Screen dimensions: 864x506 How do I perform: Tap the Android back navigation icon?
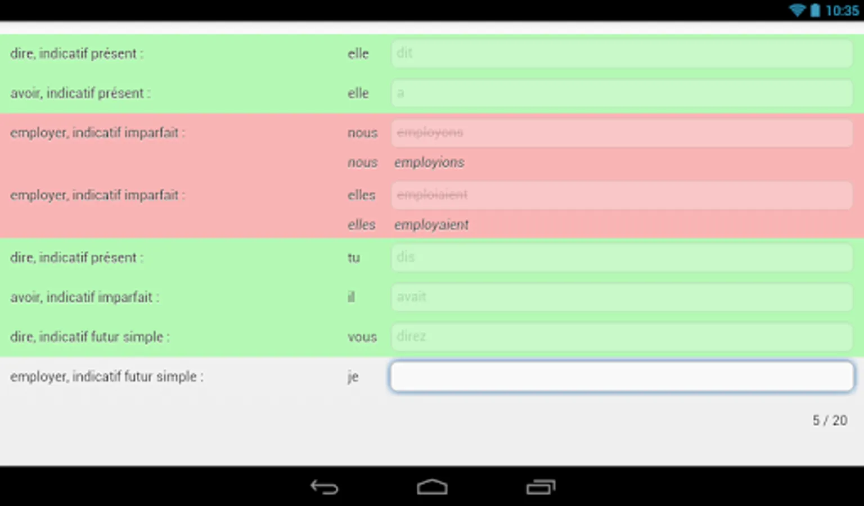(x=325, y=487)
